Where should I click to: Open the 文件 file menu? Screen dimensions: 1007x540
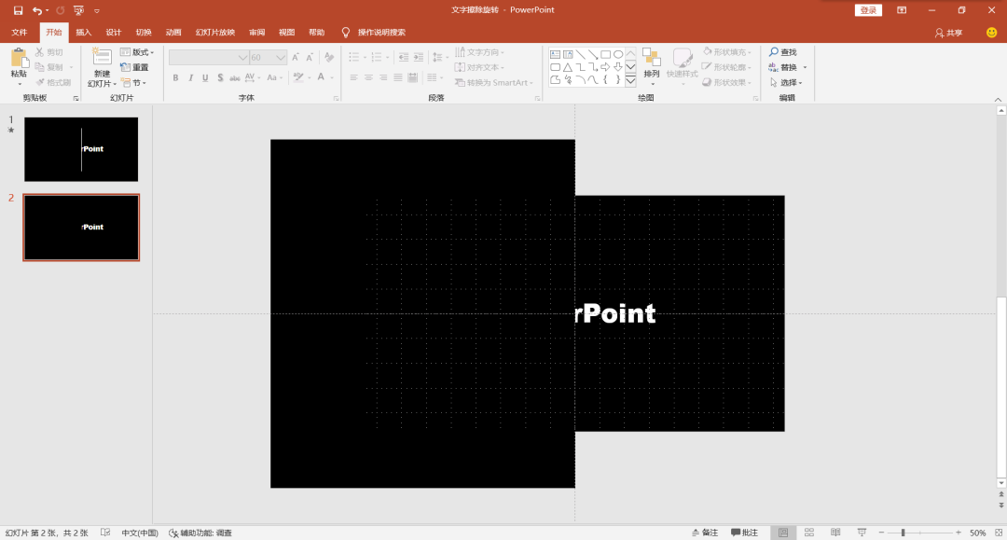(x=20, y=33)
